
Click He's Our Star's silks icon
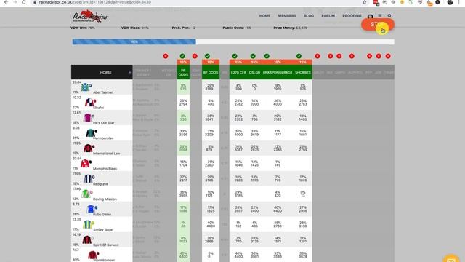click(x=88, y=118)
